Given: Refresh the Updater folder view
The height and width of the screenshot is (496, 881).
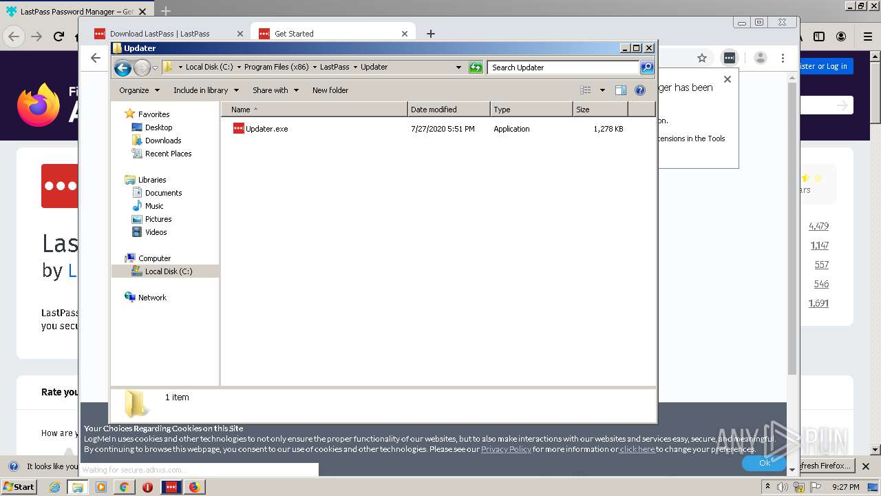Looking at the screenshot, I should pyautogui.click(x=476, y=68).
